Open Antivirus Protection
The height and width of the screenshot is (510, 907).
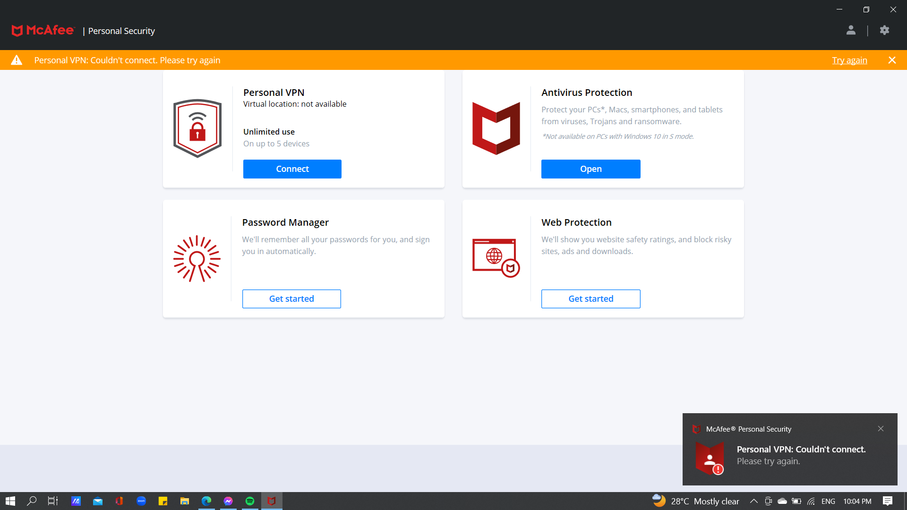click(590, 169)
